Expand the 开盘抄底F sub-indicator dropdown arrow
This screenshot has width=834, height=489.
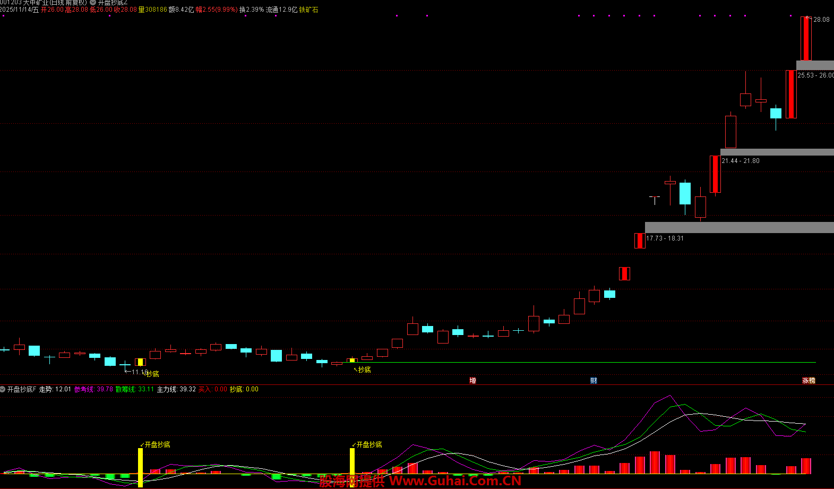point(3,389)
